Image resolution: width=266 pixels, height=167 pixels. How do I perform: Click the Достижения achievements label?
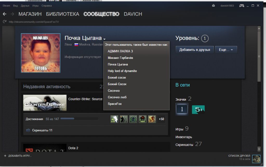coord(34,119)
